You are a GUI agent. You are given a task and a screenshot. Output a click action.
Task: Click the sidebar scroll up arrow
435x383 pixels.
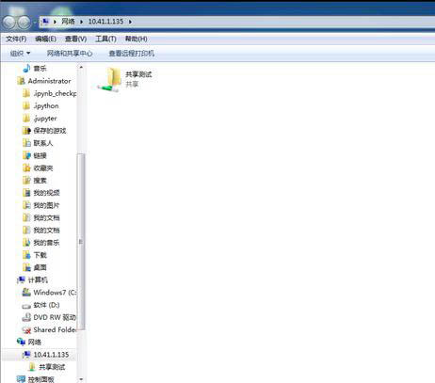81,67
